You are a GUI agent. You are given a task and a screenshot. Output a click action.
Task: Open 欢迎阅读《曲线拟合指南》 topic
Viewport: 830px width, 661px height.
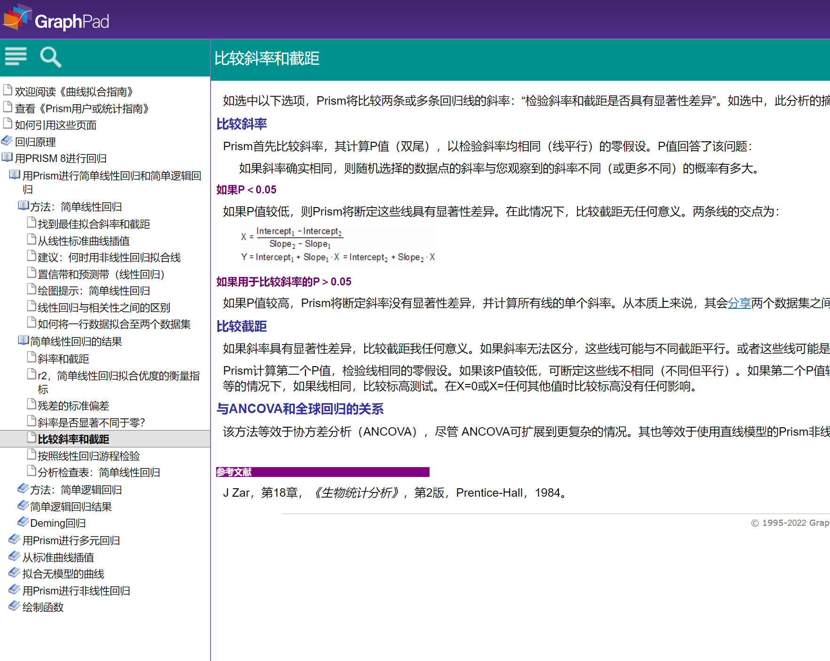point(75,92)
